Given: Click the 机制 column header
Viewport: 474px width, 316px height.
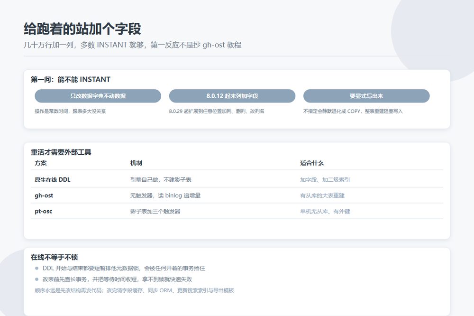Looking at the screenshot, I should click(136, 163).
